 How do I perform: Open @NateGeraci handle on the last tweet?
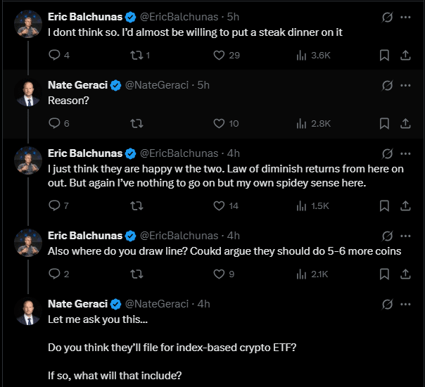coord(157,304)
